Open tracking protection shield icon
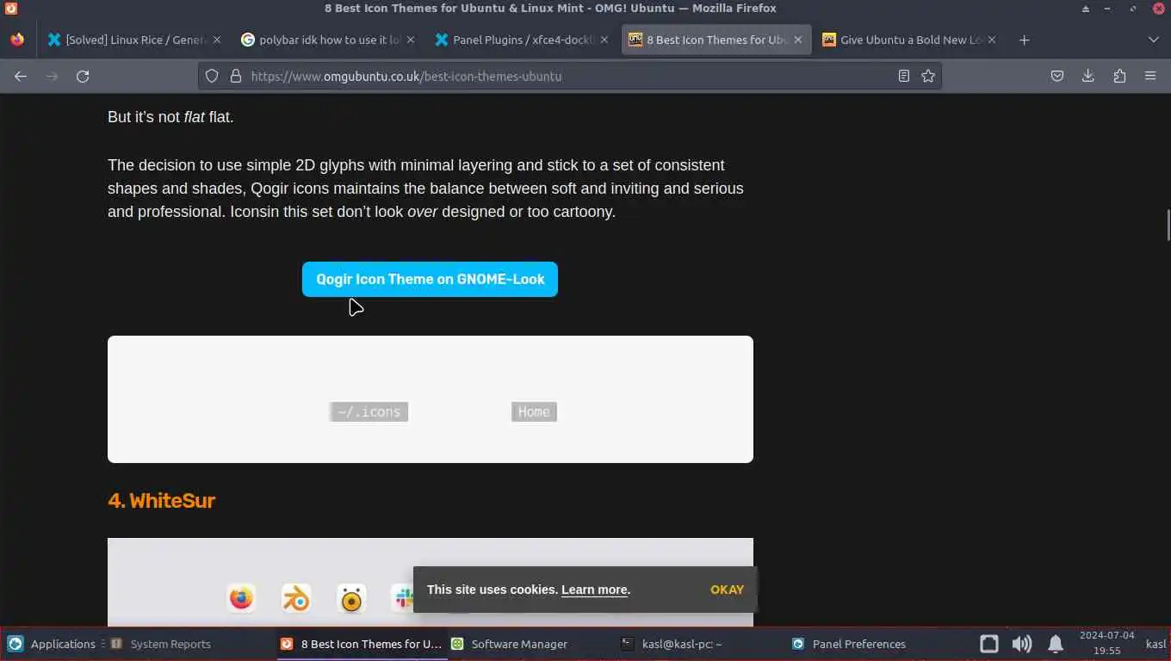 (212, 76)
